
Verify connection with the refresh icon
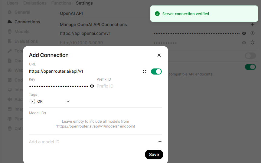tap(145, 72)
